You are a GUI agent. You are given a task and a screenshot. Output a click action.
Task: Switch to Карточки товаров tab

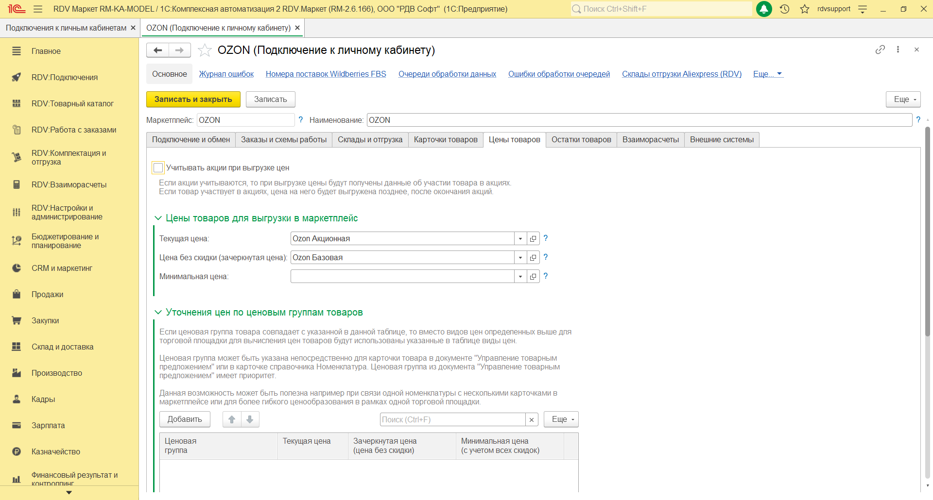[x=445, y=140]
